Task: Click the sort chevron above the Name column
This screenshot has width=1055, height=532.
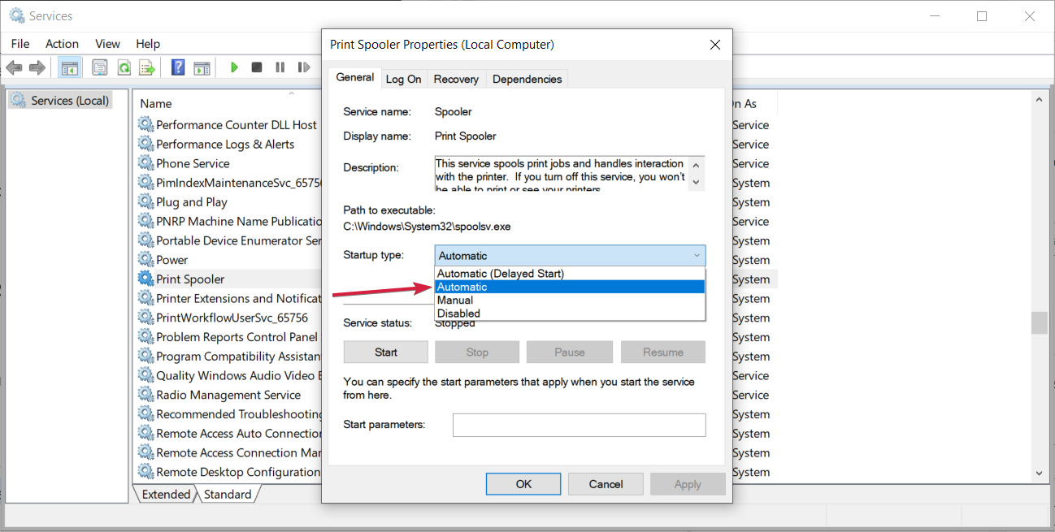Action: [291, 94]
